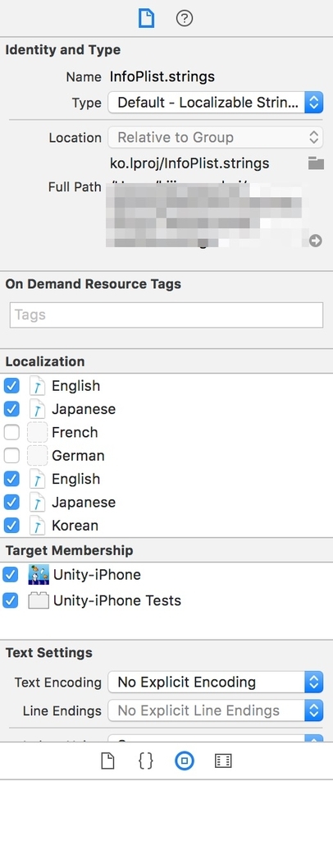Show the Code Snippet library
333x841 pixels.
146,761
